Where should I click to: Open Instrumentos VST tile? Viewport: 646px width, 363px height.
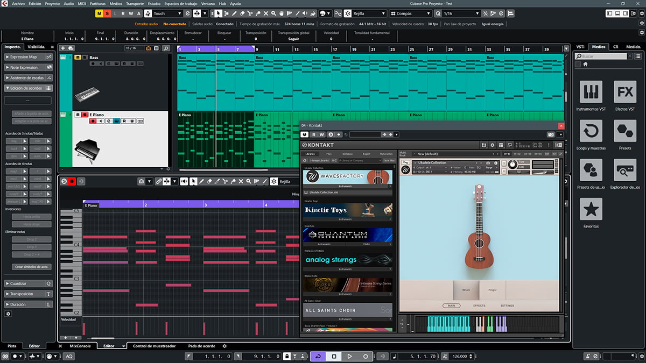[591, 92]
